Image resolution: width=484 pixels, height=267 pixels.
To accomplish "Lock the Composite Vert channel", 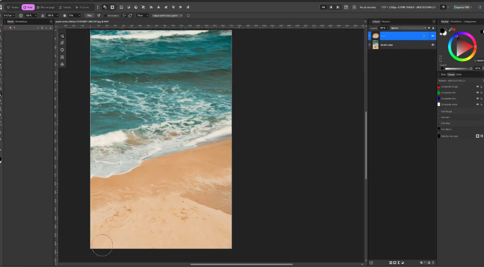I will [481, 93].
